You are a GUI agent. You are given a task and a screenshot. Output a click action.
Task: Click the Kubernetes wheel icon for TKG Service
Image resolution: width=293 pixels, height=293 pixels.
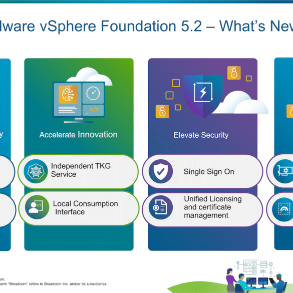[36, 171]
